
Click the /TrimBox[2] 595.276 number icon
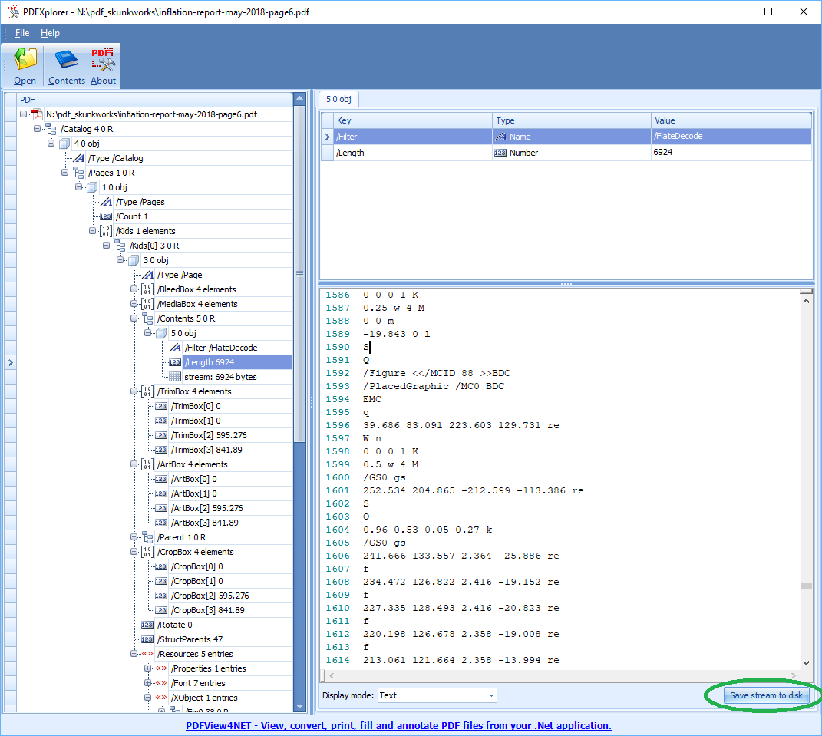coord(161,435)
